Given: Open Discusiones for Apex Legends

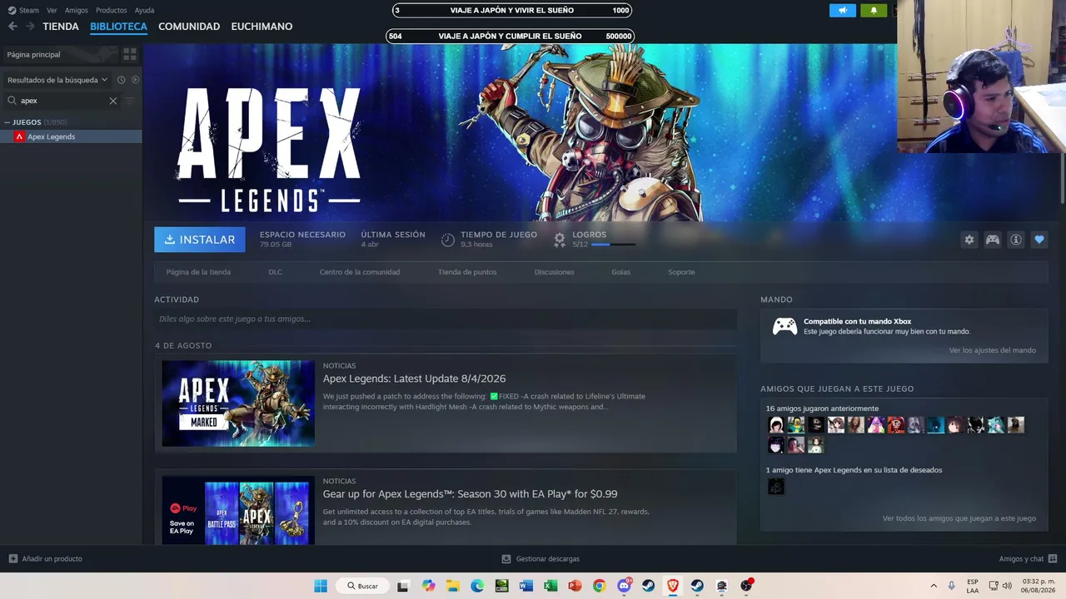Looking at the screenshot, I should (554, 272).
